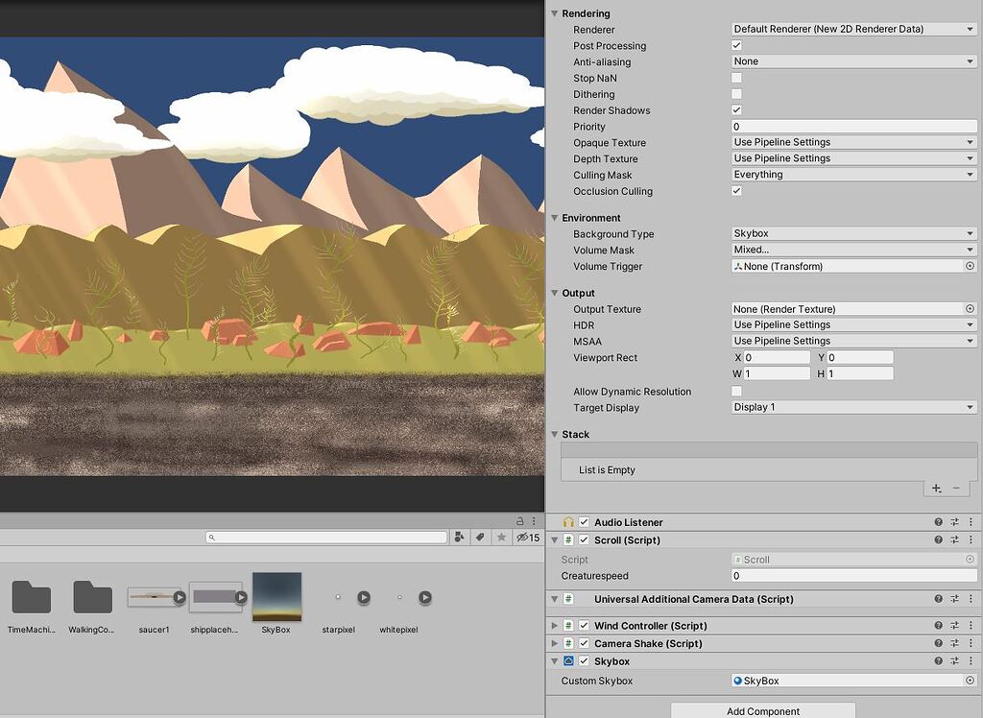
Task: Open the more options menu for Wind Controller
Action: tap(971, 625)
